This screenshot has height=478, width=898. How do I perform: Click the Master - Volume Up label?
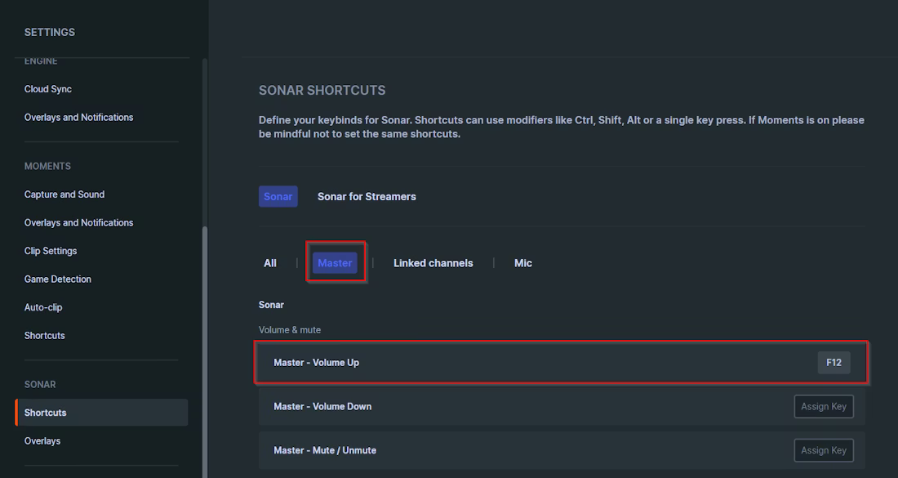tap(316, 362)
